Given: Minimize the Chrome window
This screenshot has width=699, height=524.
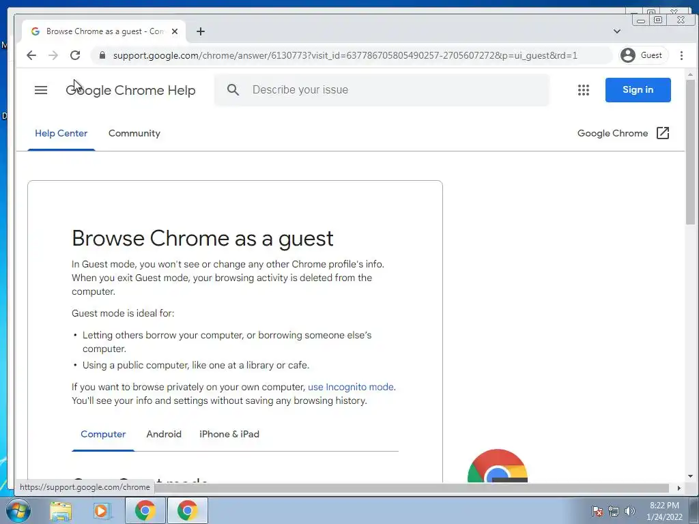Looking at the screenshot, I should pos(641,20).
